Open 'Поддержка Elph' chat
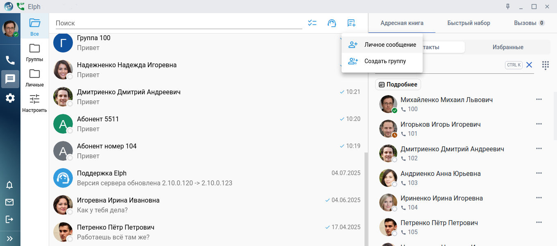The width and height of the screenshot is (557, 246). (x=207, y=178)
